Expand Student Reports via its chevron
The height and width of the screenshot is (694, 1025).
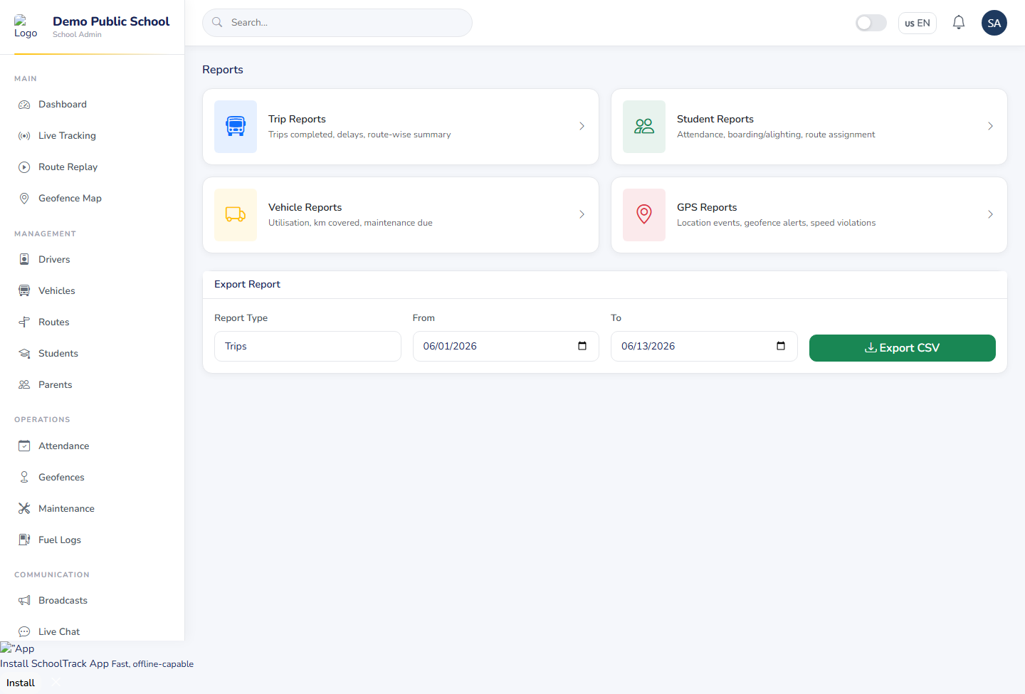(x=990, y=127)
